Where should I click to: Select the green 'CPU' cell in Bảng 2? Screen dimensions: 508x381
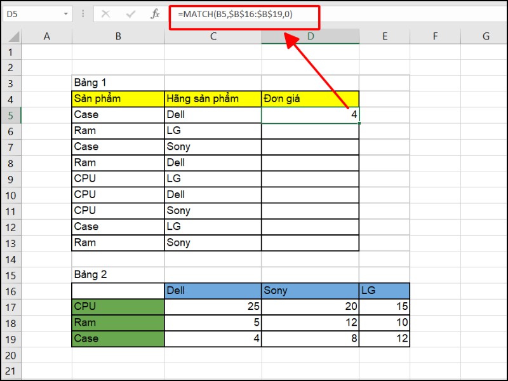pyautogui.click(x=118, y=307)
